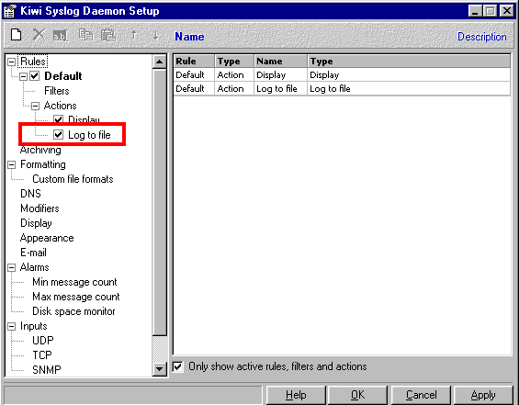This screenshot has width=519, height=405.
Task: Open the DNS settings
Action: click(30, 194)
